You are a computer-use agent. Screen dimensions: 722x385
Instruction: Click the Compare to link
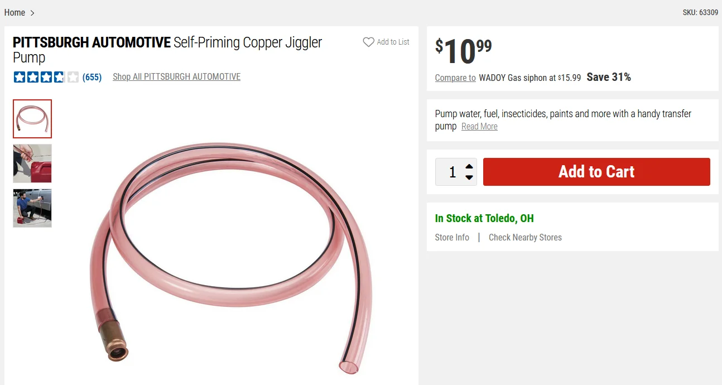click(x=455, y=78)
